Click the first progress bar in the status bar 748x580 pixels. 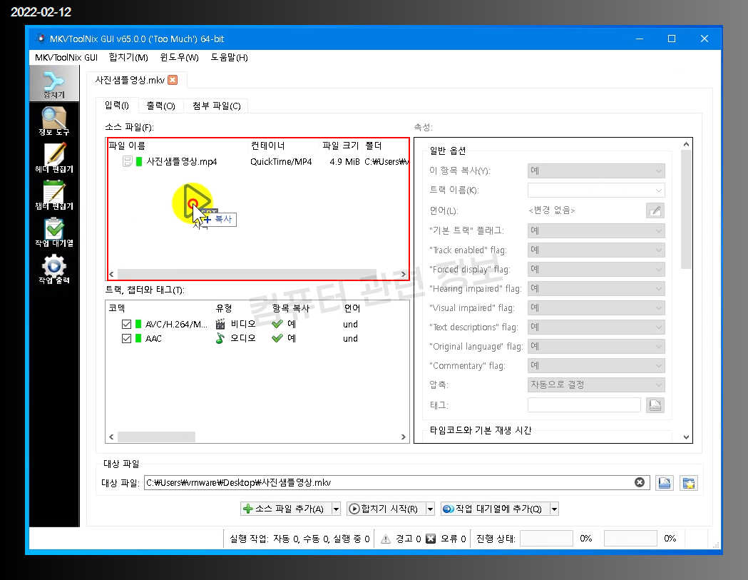[546, 539]
